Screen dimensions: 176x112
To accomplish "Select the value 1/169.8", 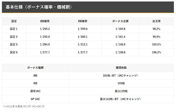I will tap(121, 29).
